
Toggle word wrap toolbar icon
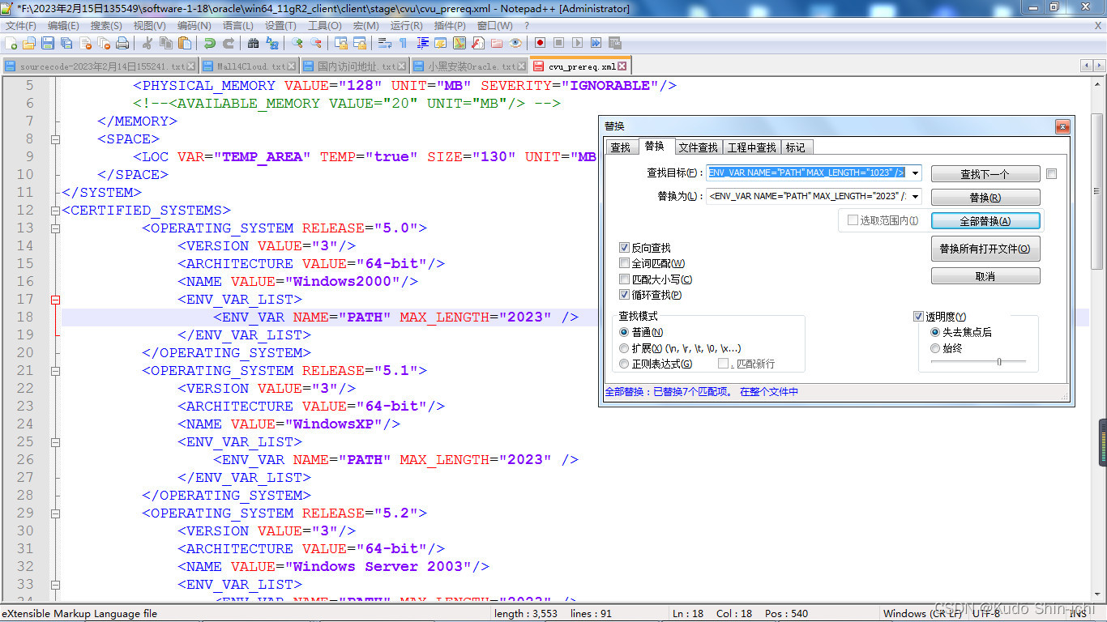coord(385,43)
